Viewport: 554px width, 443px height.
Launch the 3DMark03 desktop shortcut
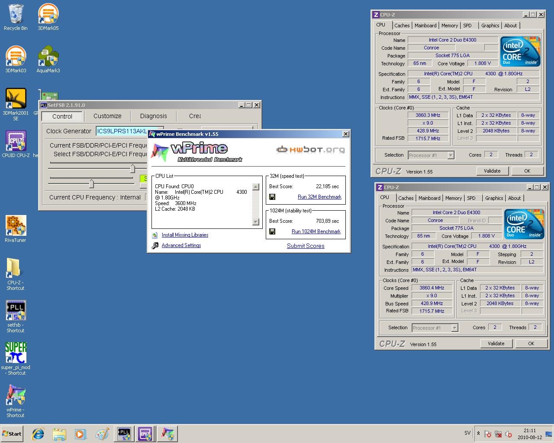[x=16, y=60]
